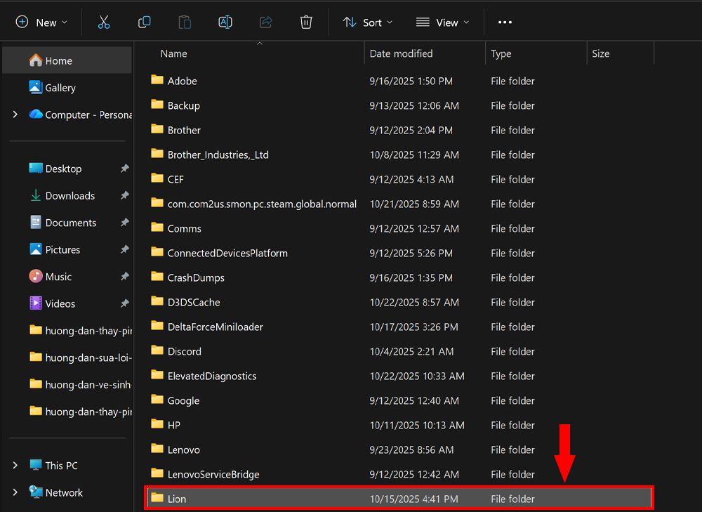Select the Lion folder
The image size is (702, 512).
tap(177, 499)
